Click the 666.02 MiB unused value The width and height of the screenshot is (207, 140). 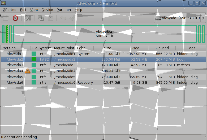point(165,54)
